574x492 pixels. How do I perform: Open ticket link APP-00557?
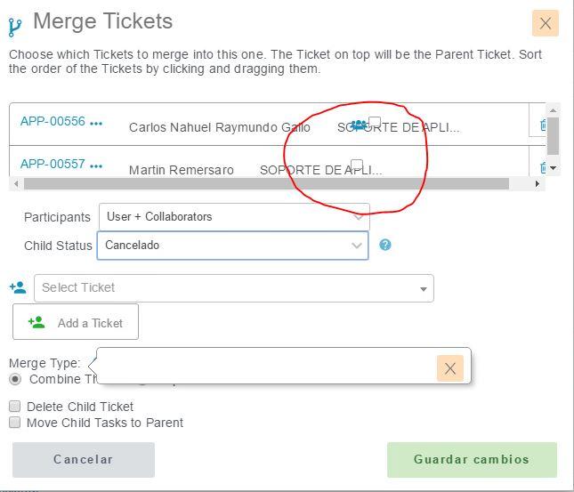click(53, 164)
